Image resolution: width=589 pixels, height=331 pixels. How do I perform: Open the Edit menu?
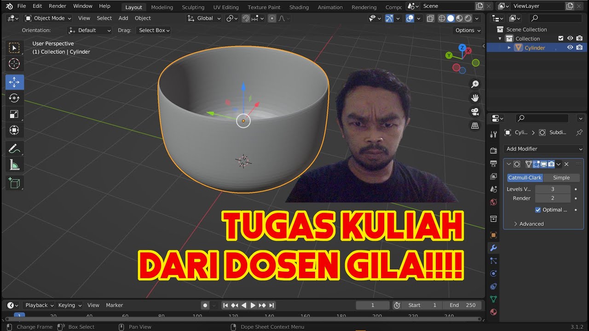[37, 6]
